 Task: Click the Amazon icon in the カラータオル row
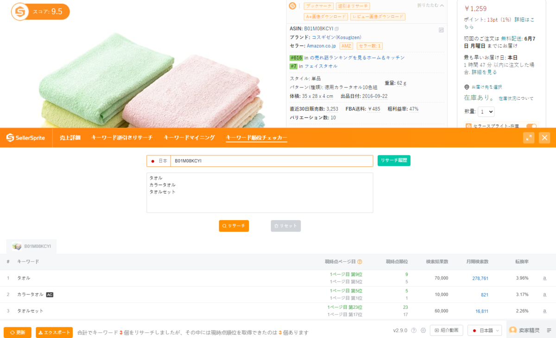[x=545, y=295]
